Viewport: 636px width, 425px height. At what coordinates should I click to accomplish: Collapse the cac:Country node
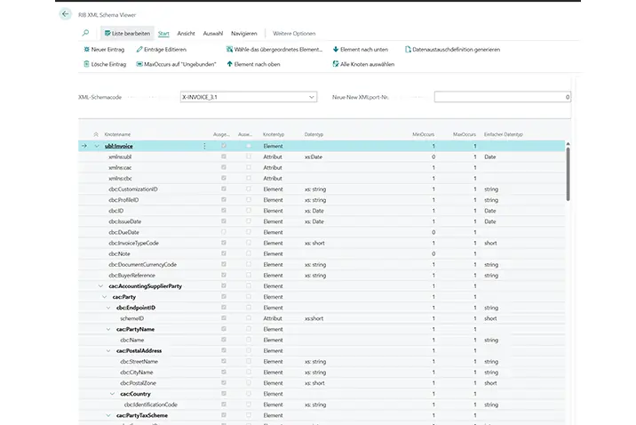pos(112,394)
